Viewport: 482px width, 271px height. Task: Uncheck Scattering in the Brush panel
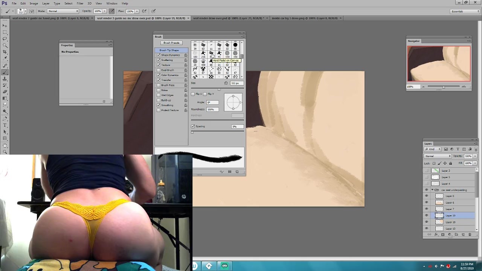pos(159,60)
